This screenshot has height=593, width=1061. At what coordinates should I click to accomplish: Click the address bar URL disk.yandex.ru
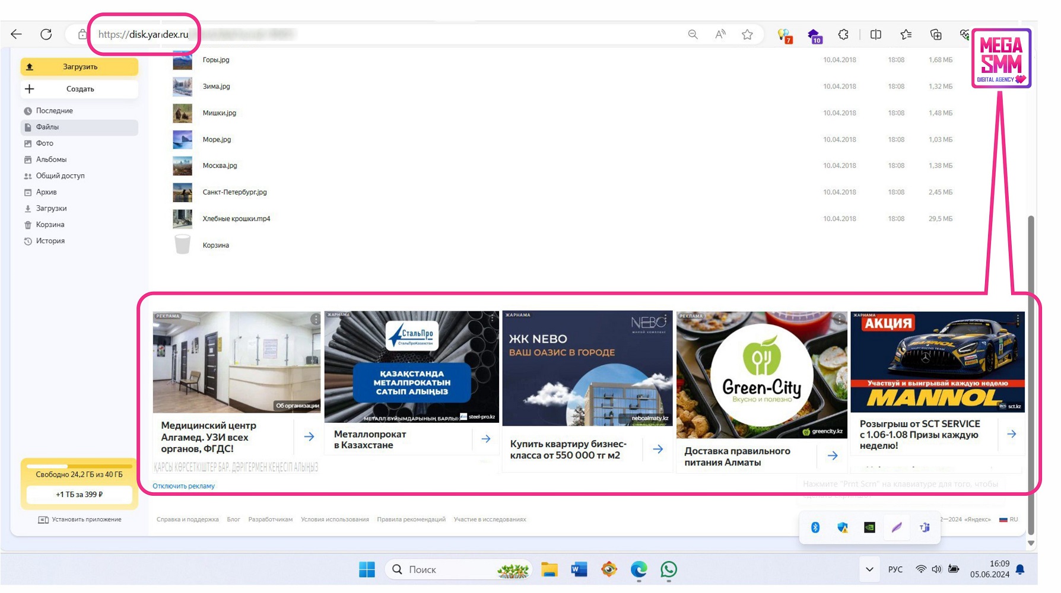143,34
